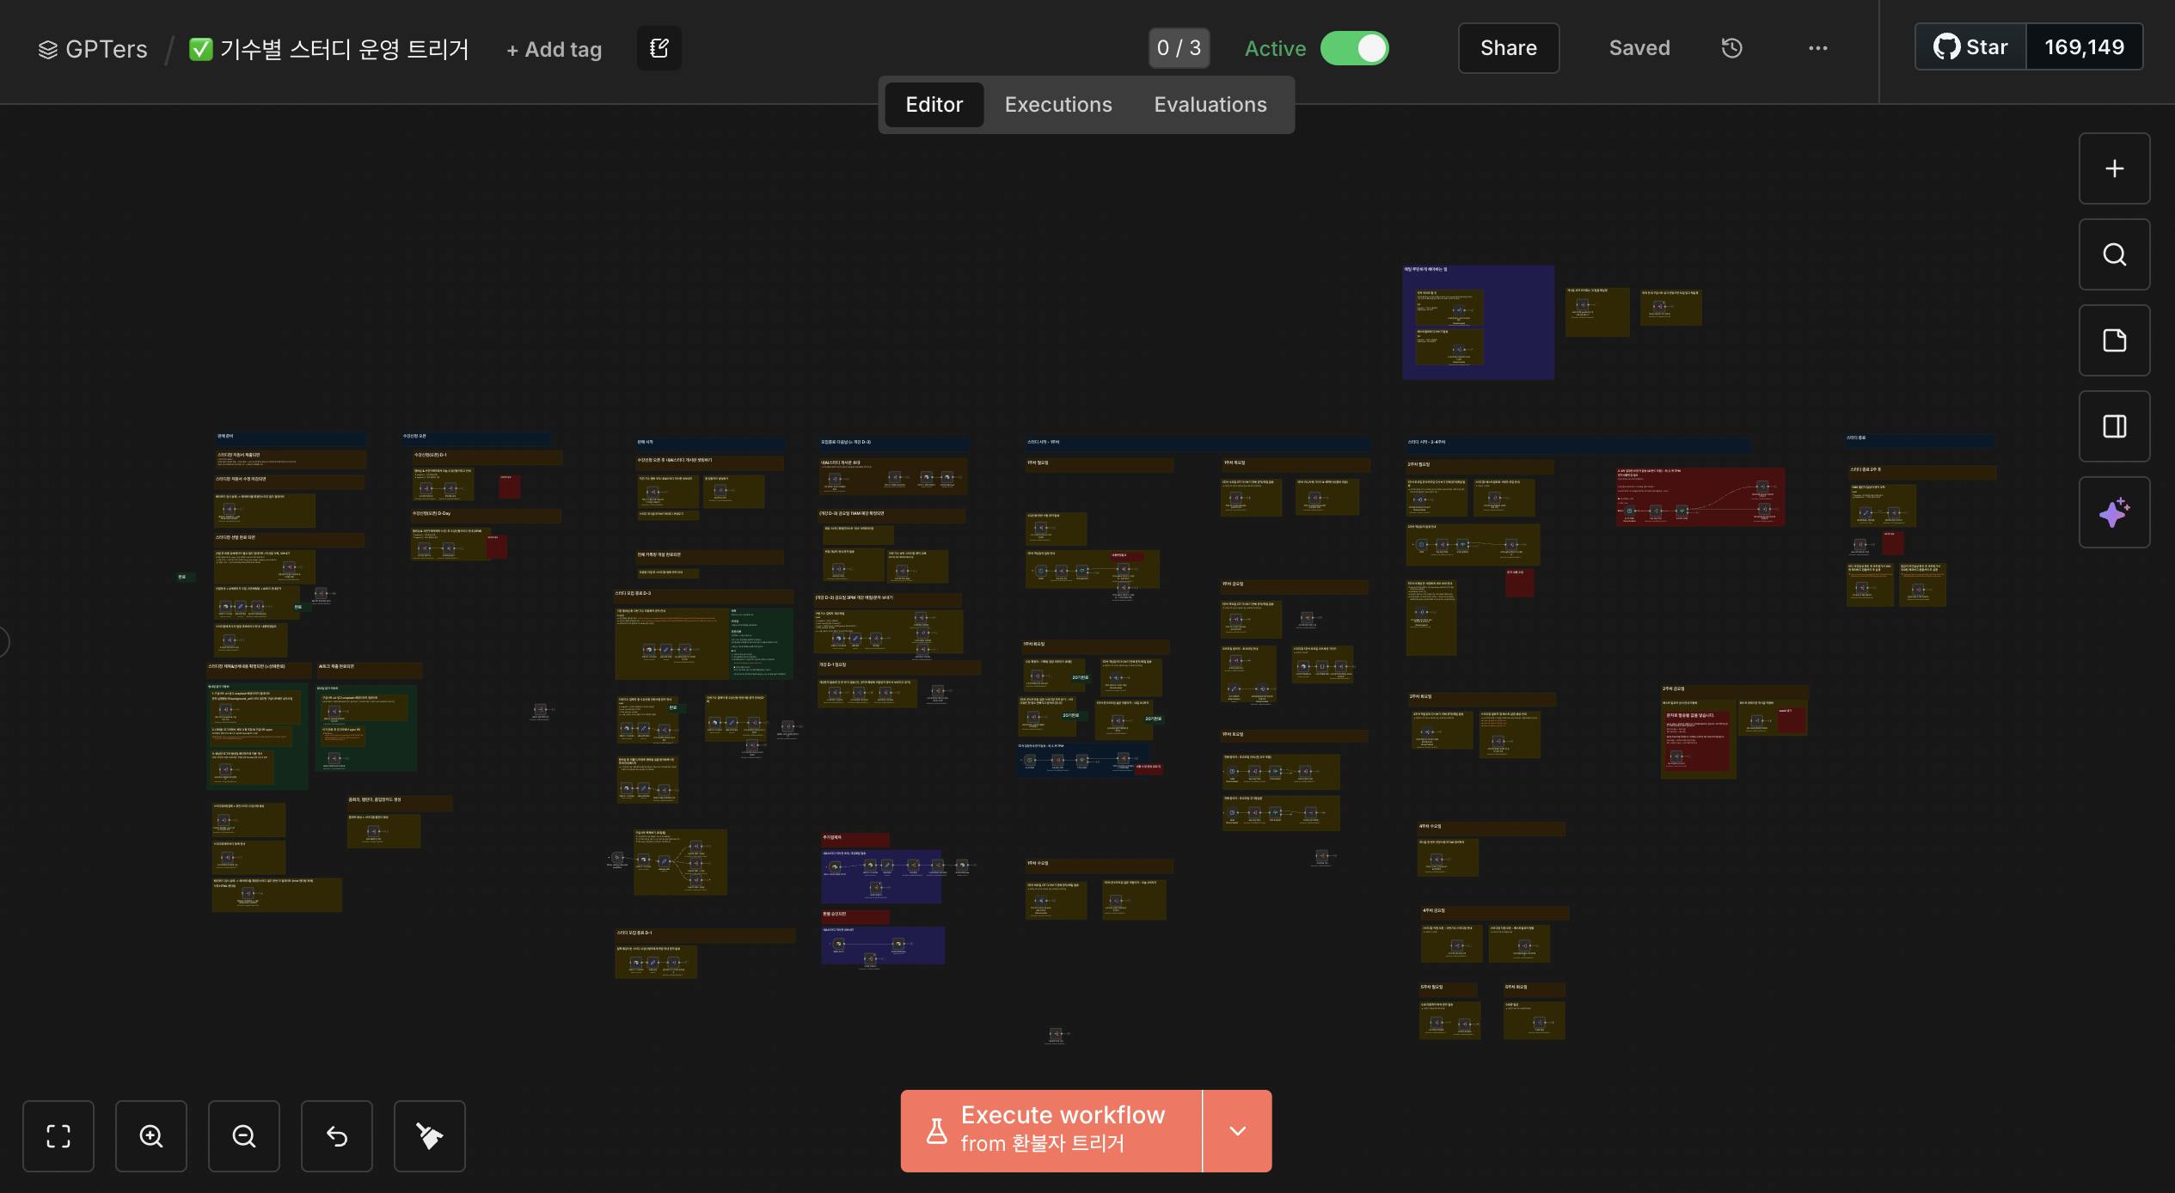Screen dimensions: 2175x1193
Task: Click the Share button
Action: (1508, 48)
